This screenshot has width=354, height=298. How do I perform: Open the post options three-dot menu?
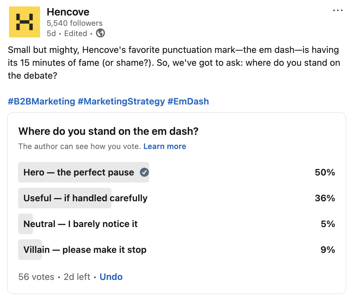(338, 10)
